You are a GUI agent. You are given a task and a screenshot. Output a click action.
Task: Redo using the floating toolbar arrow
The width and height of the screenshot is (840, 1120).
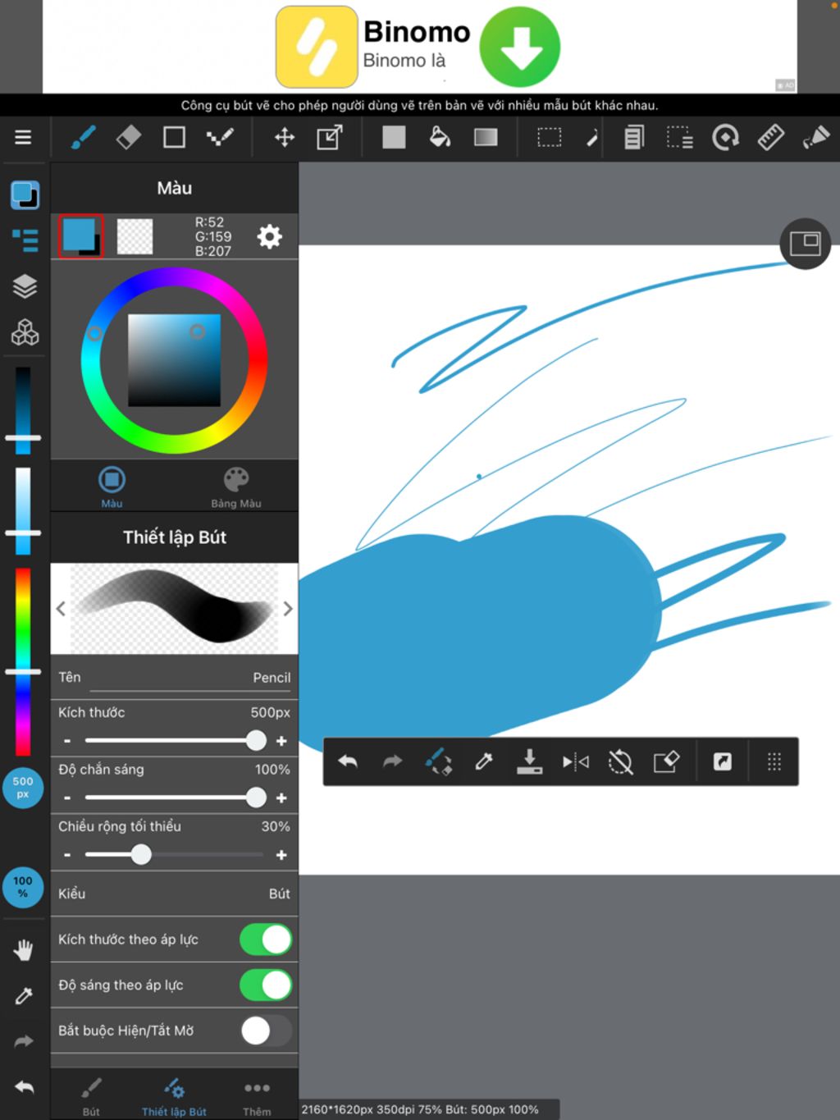point(393,761)
